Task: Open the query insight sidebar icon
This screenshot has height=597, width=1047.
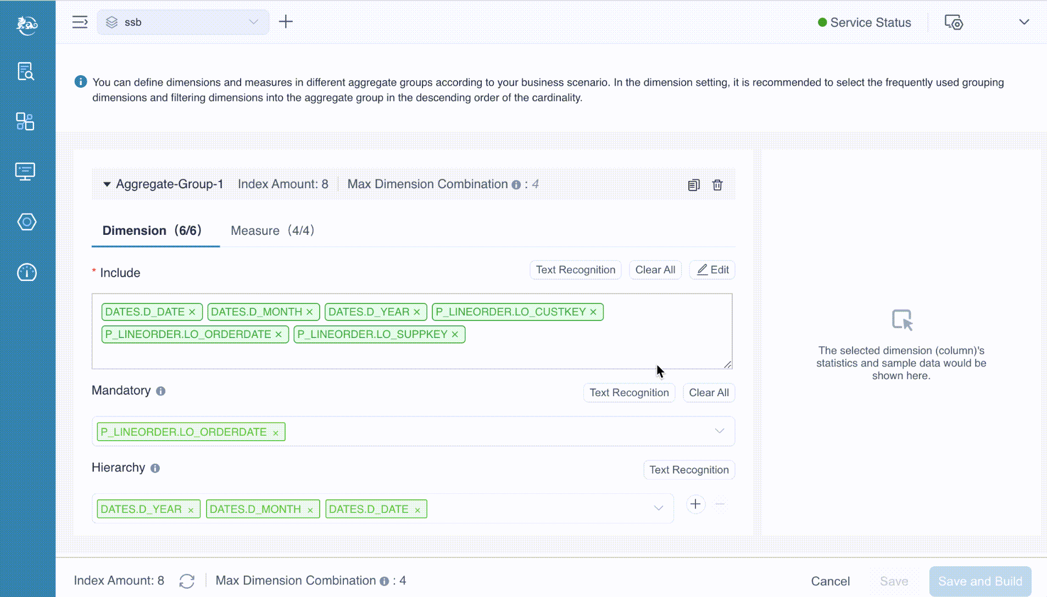Action: coord(26,71)
